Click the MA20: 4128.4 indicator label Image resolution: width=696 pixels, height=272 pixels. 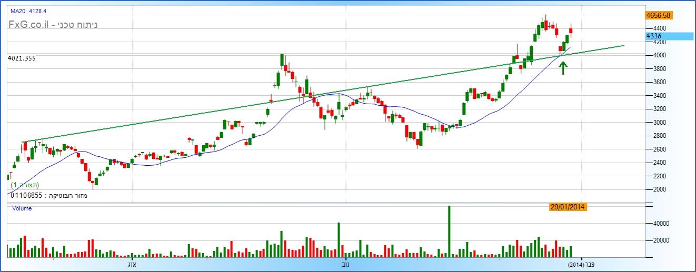coord(28,11)
